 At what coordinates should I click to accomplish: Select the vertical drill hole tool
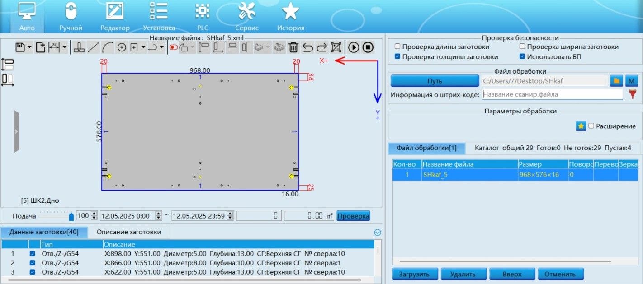pos(80,47)
